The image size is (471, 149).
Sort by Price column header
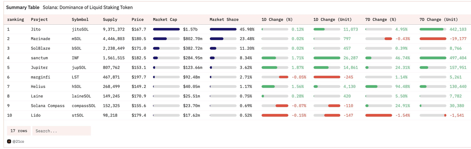(x=138, y=19)
